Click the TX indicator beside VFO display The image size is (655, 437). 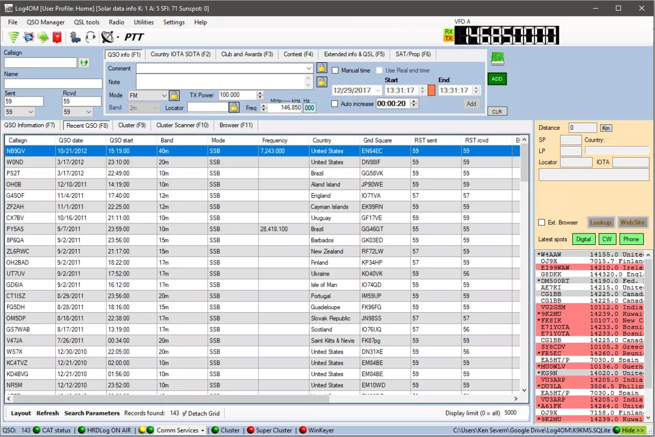coord(448,38)
